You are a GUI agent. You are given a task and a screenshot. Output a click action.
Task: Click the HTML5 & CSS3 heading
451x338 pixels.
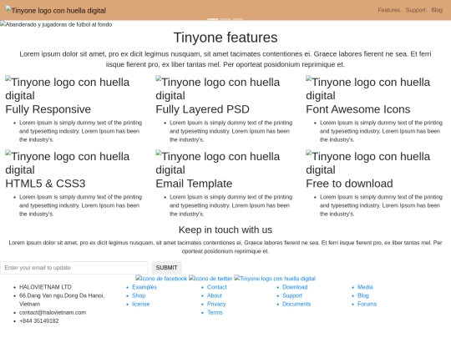point(45,184)
